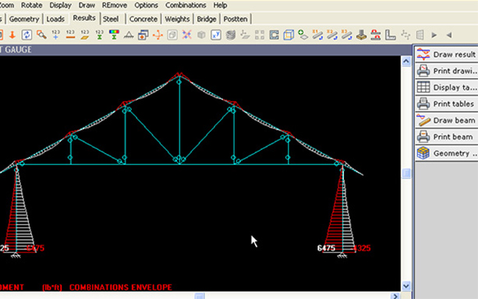Click the orange axes rotate icon
The height and width of the screenshot is (299, 478).
click(158, 35)
